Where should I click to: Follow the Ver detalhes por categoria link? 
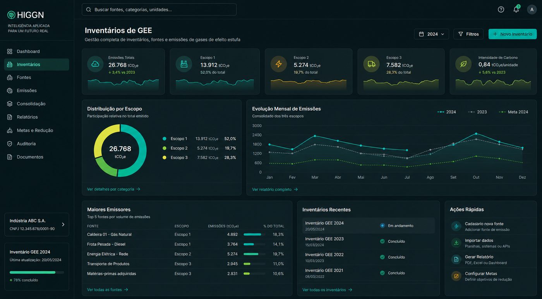click(x=113, y=189)
